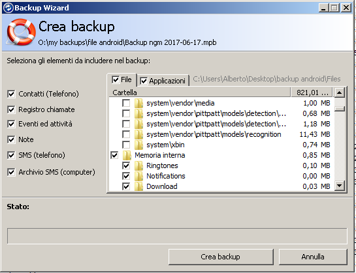
Task: Click the system\xbin folder icon
Action: pyautogui.click(x=138, y=145)
